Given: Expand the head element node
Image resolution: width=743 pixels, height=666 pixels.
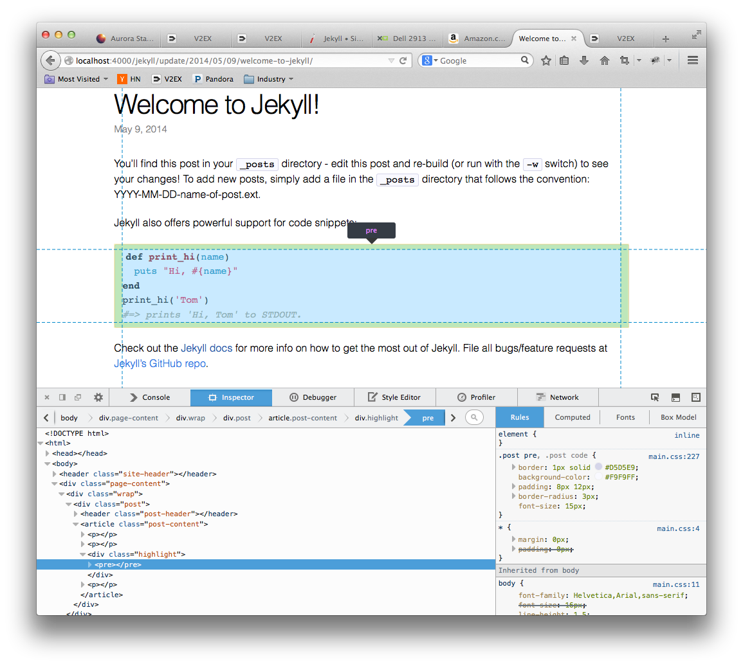Looking at the screenshot, I should pyautogui.click(x=48, y=453).
